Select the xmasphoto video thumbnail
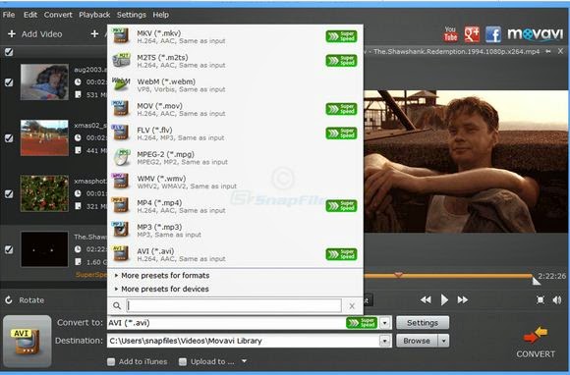 pyautogui.click(x=44, y=193)
